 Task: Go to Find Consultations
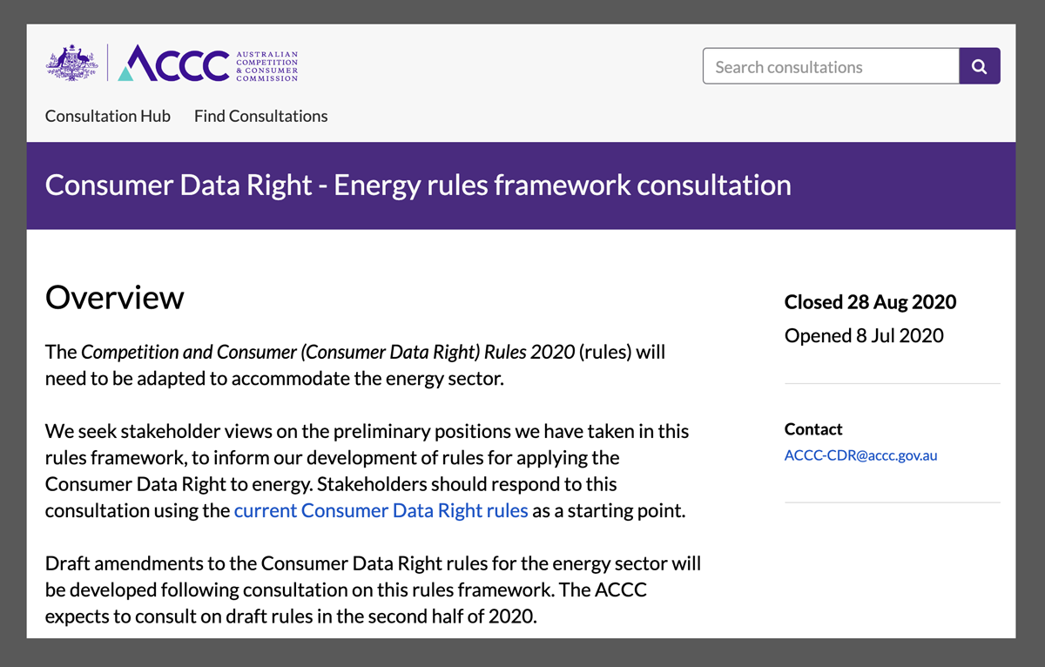[x=261, y=116]
